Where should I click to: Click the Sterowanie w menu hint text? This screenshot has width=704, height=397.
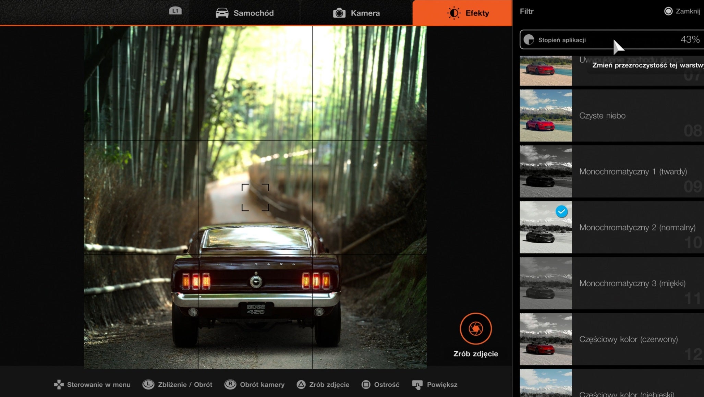click(x=99, y=385)
